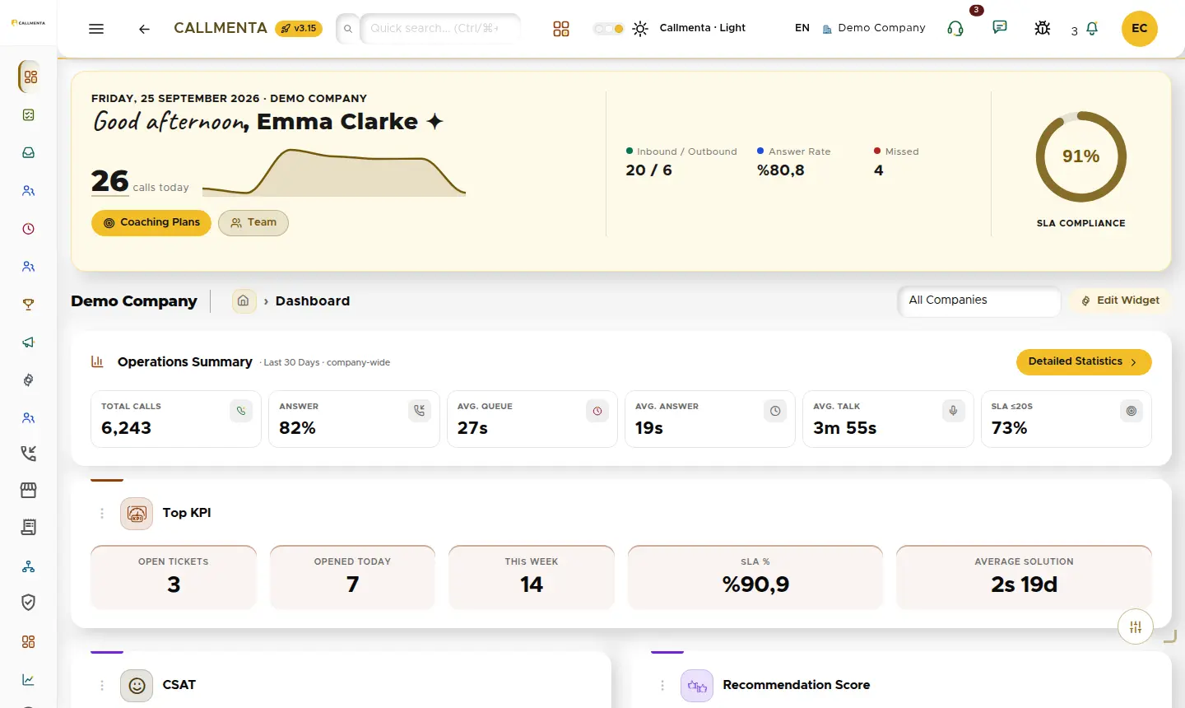Screen dimensions: 1185x708
Task: Click the bug report icon
Action: [1043, 28]
